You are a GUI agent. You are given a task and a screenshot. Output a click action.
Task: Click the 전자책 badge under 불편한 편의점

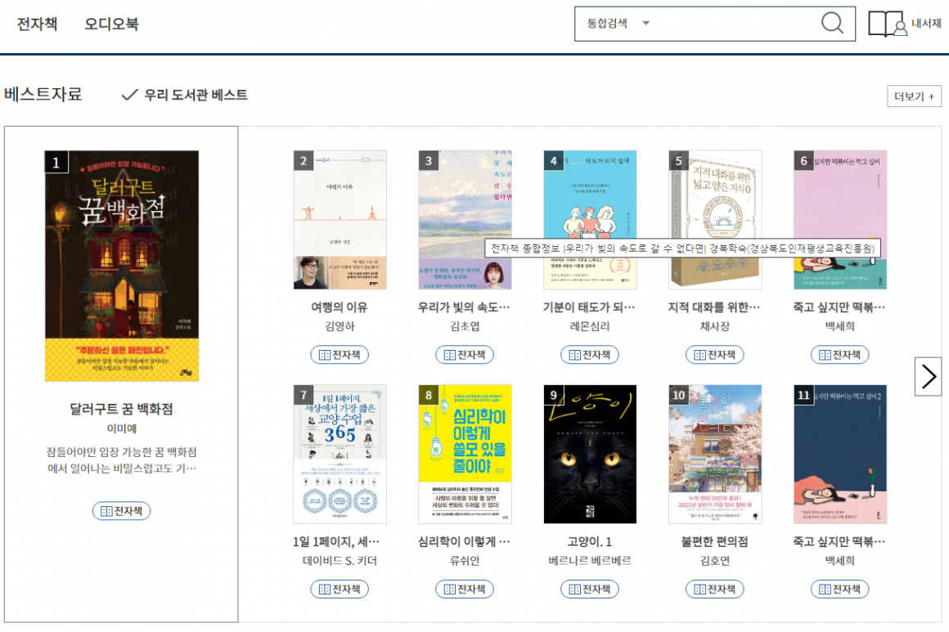(x=714, y=589)
